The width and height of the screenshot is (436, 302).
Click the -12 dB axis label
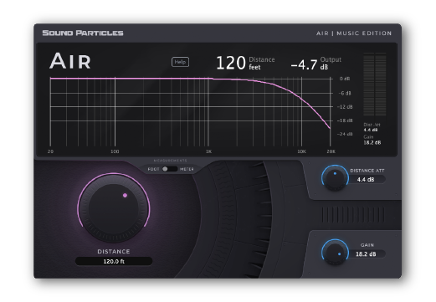pyautogui.click(x=345, y=107)
